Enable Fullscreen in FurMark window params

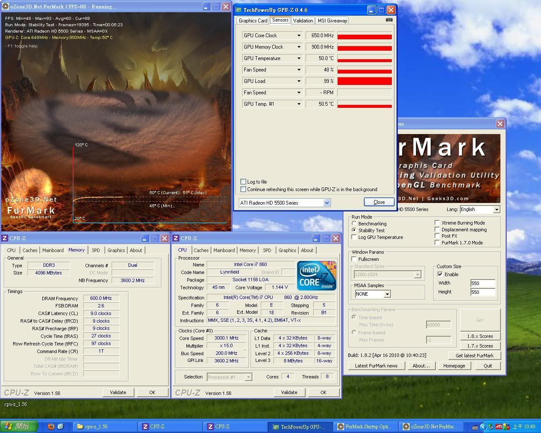click(x=354, y=259)
